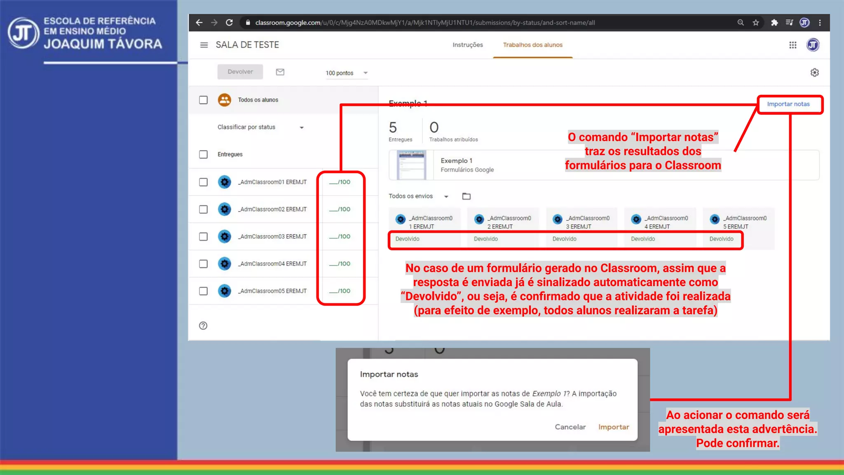This screenshot has width=844, height=475.
Task: Open submission card of _AdmClassroom0 3 EREMJT
Action: tap(582, 229)
